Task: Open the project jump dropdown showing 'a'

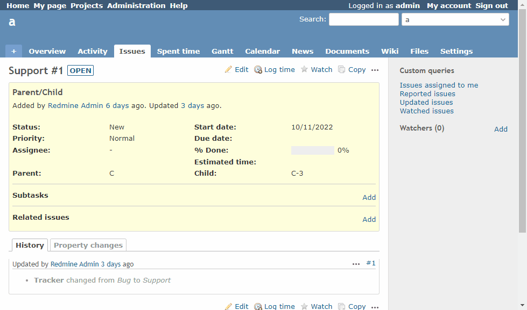Action: [455, 19]
